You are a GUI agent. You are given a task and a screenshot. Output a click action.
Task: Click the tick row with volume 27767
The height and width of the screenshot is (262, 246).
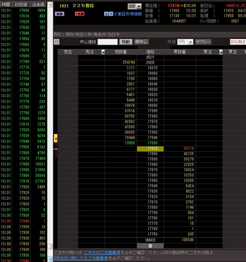(x=23, y=181)
